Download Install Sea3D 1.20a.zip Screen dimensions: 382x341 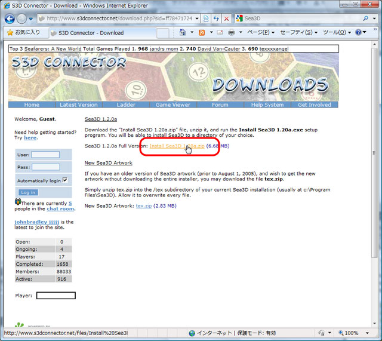coord(177,146)
